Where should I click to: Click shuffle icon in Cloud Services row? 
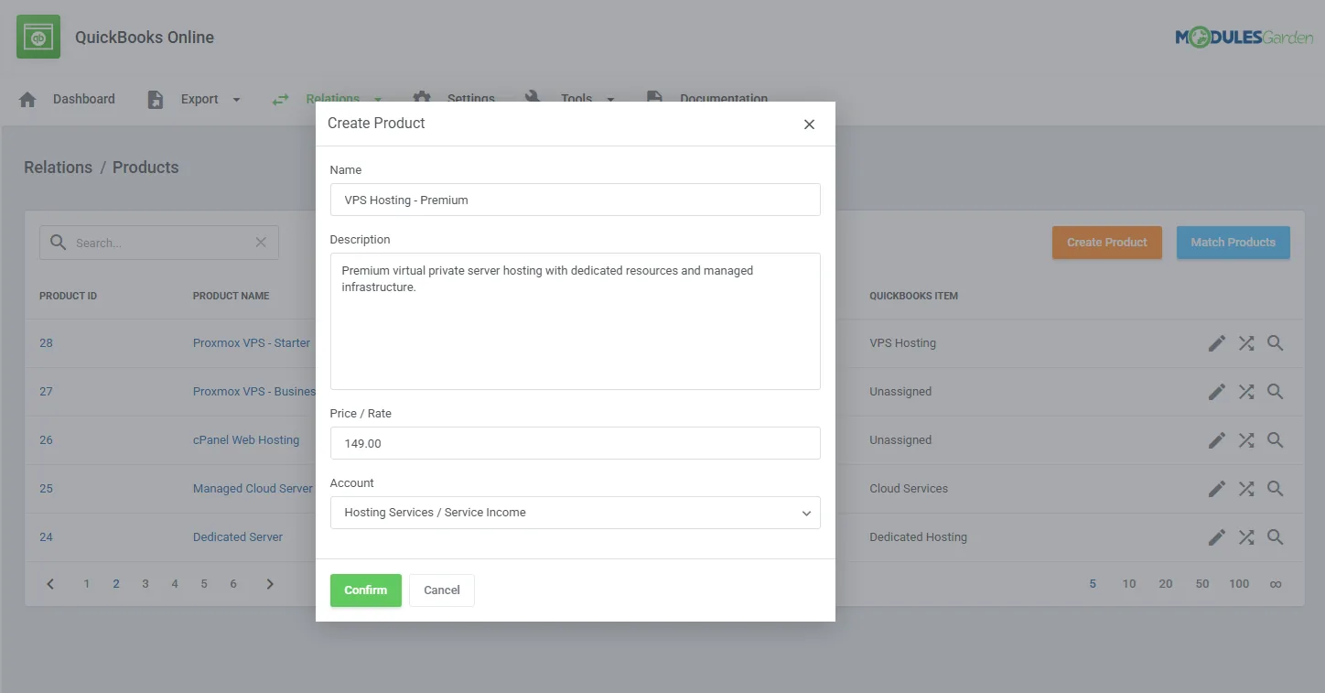1246,489
